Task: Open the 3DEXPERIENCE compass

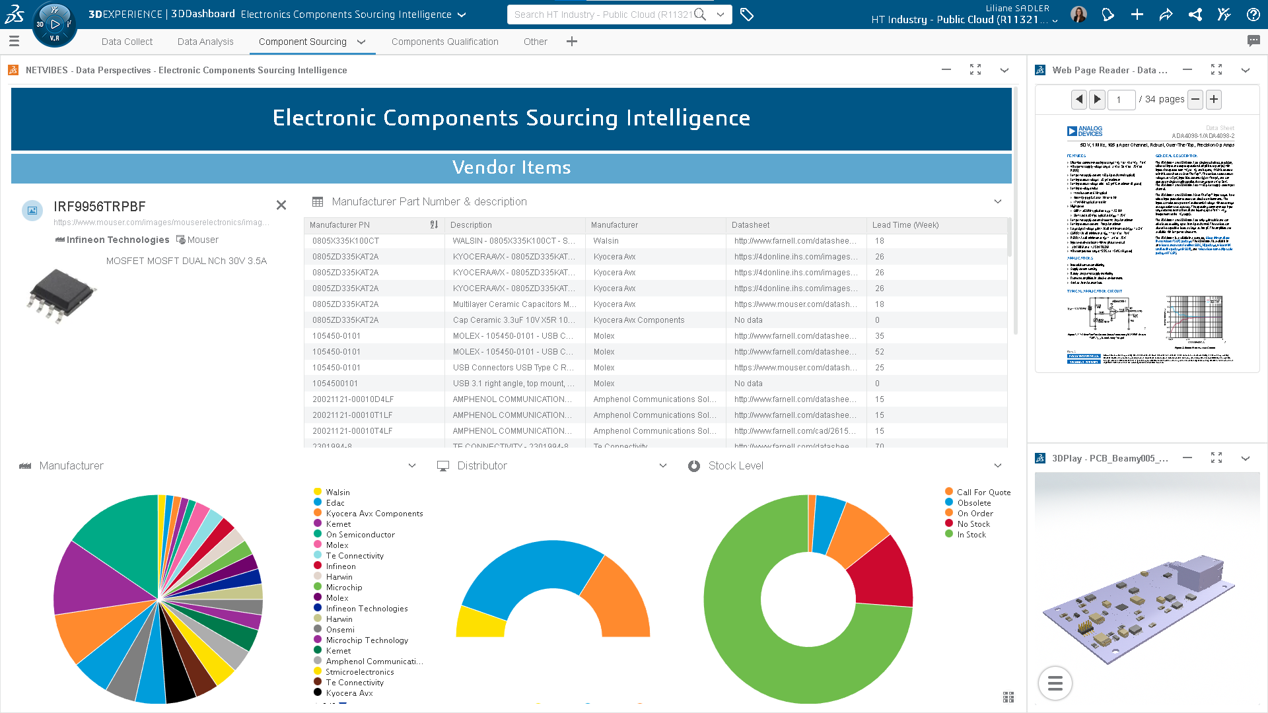Action: [x=54, y=24]
